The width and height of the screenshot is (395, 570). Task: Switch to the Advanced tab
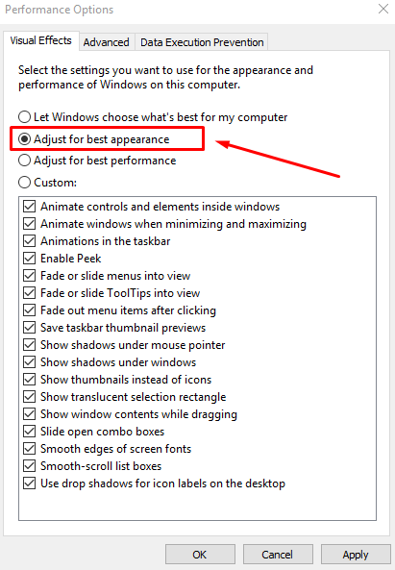(x=106, y=42)
